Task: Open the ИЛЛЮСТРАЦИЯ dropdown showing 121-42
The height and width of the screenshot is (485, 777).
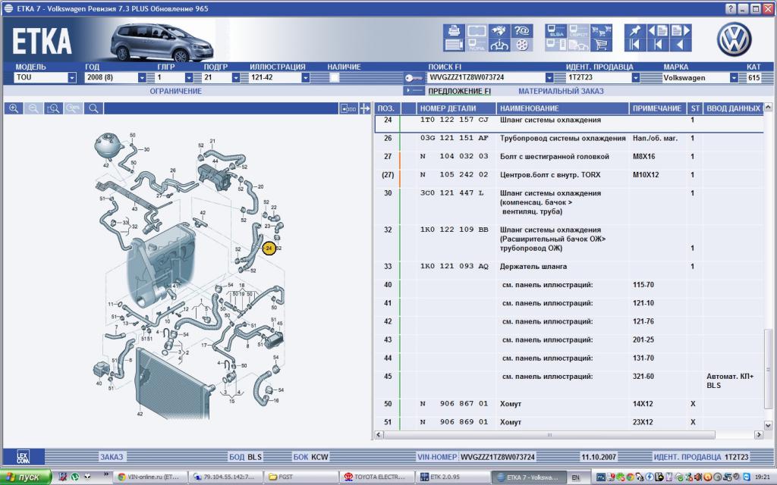Action: (x=306, y=78)
